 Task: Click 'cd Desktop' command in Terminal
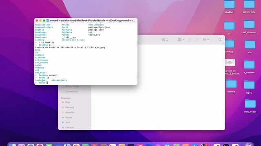(x=48, y=42)
